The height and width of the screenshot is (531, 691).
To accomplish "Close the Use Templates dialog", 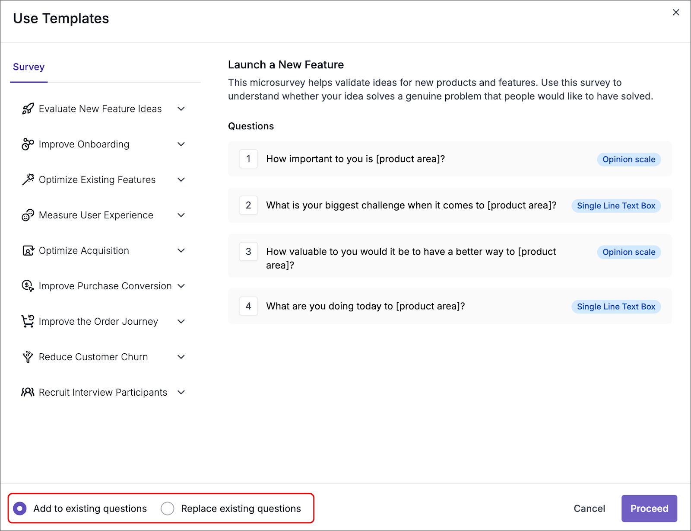I will 676,13.
